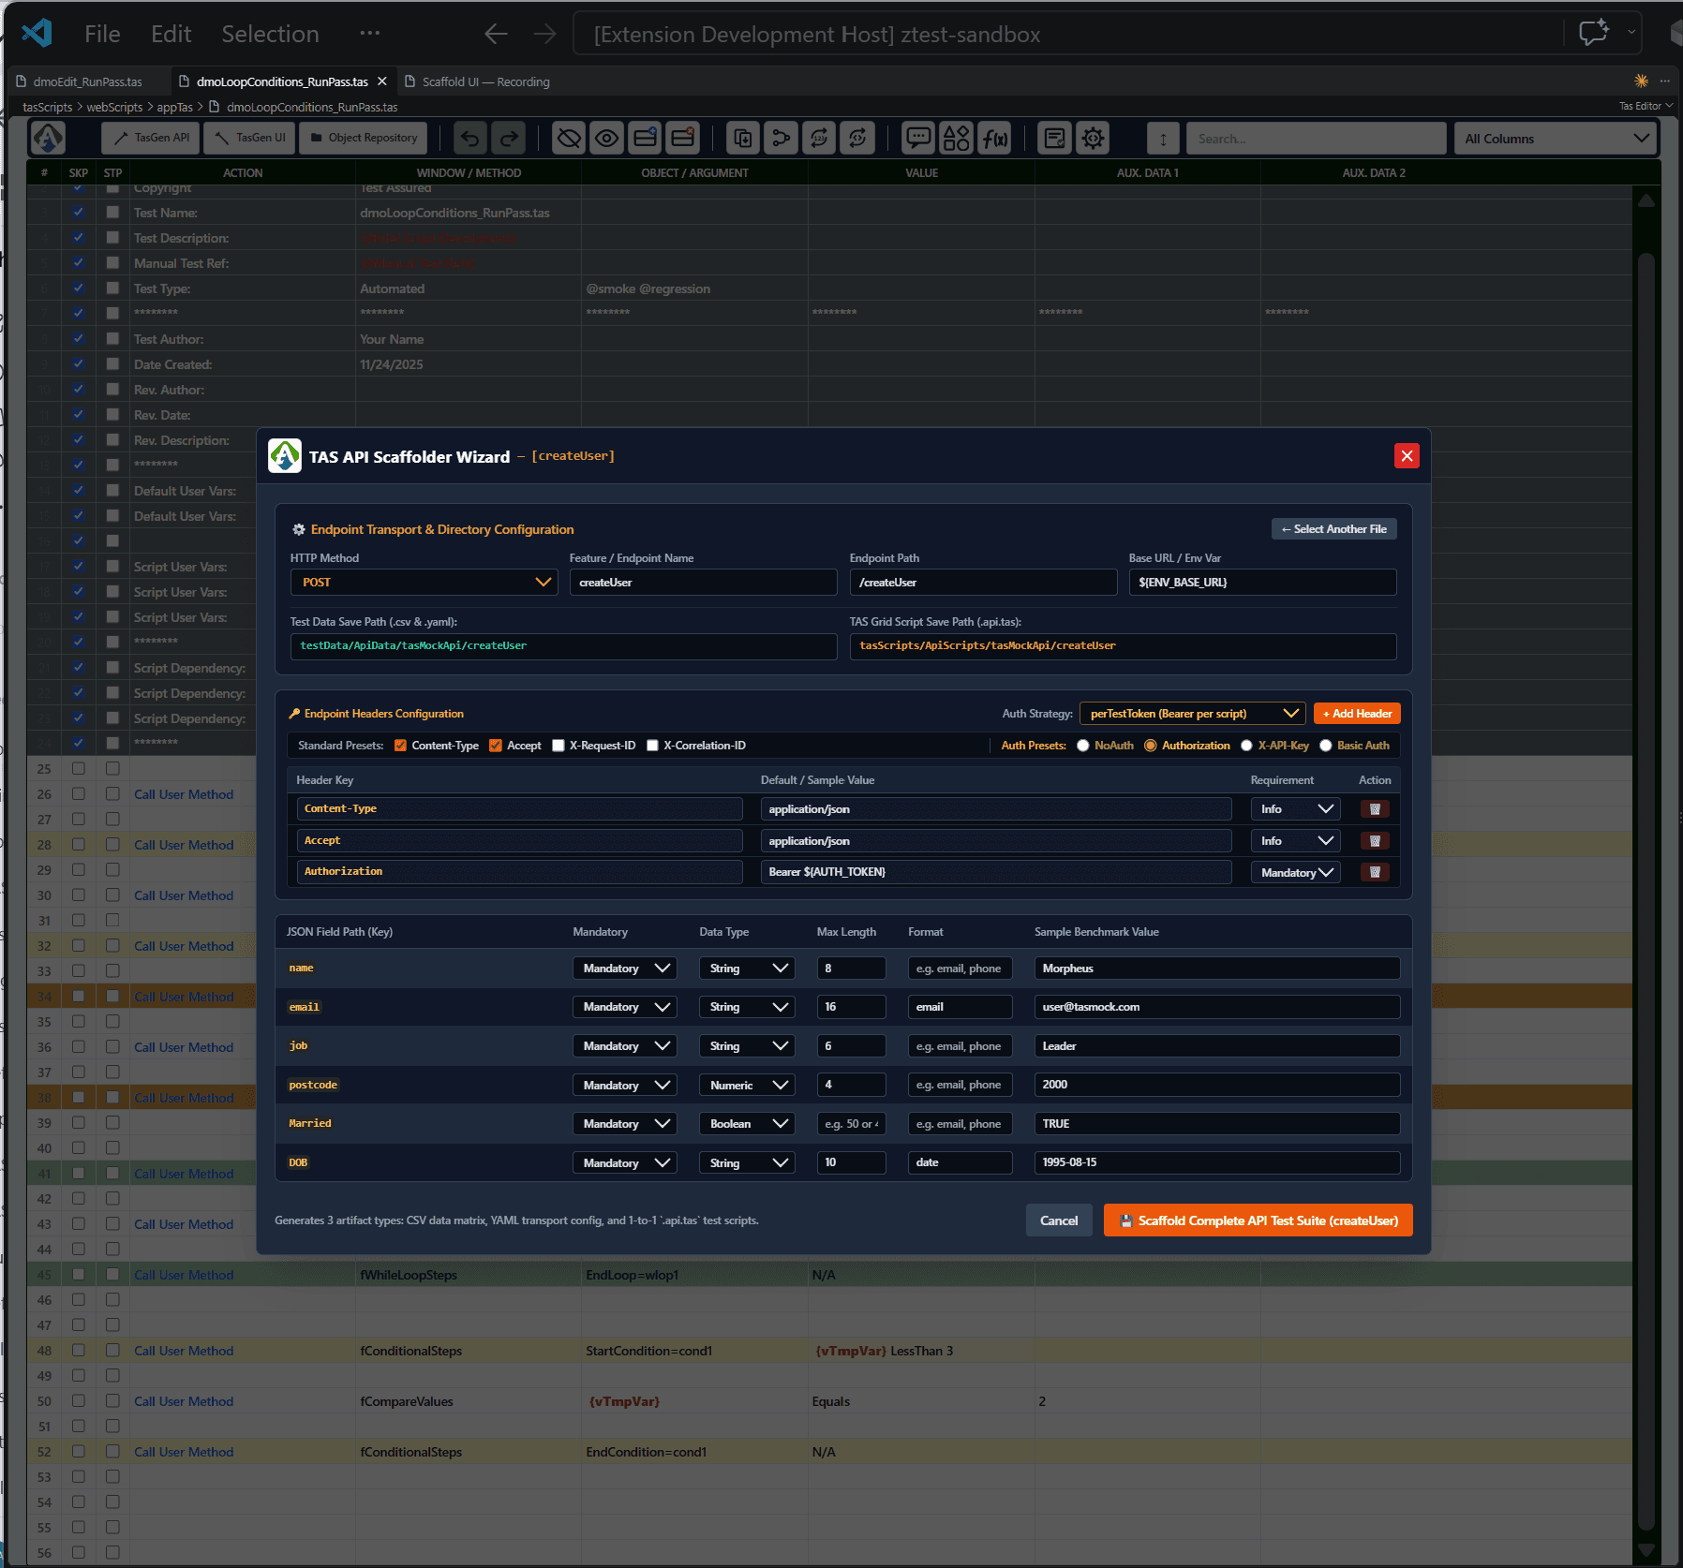Open the menu bar overflow ellipsis

[x=370, y=34]
